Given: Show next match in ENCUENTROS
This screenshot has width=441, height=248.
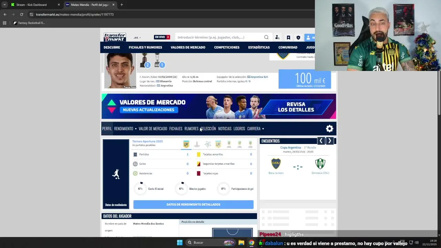Looking at the screenshot, I should (330, 141).
